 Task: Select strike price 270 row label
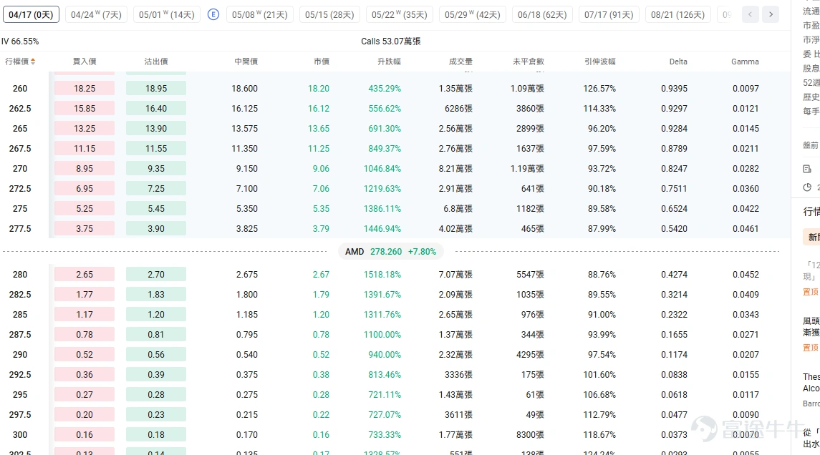[20, 169]
